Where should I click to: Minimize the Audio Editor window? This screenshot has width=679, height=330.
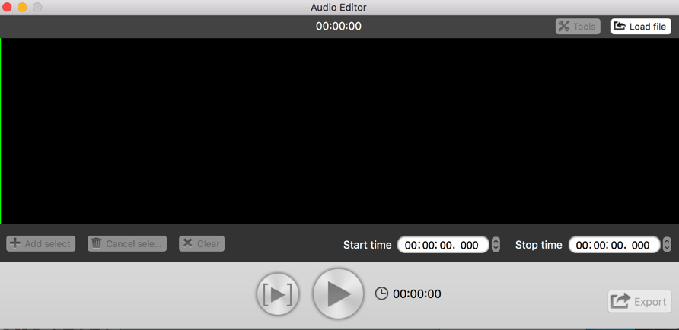coord(22,7)
